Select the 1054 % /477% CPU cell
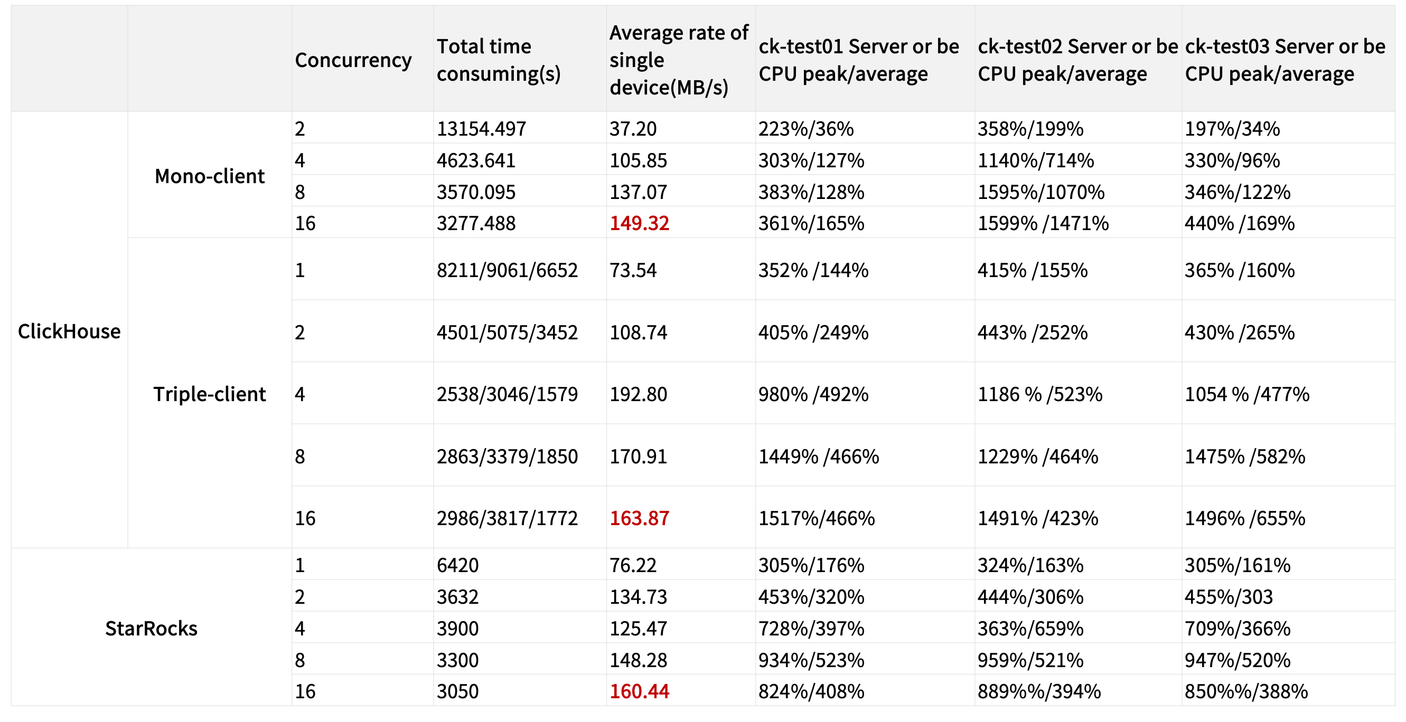 click(1288, 393)
